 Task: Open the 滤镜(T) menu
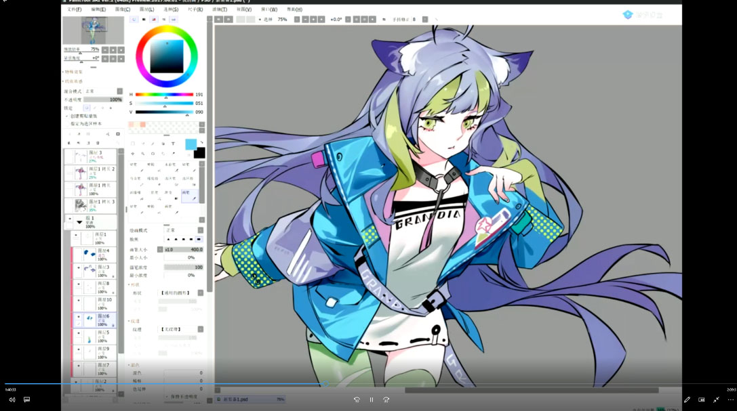[220, 9]
